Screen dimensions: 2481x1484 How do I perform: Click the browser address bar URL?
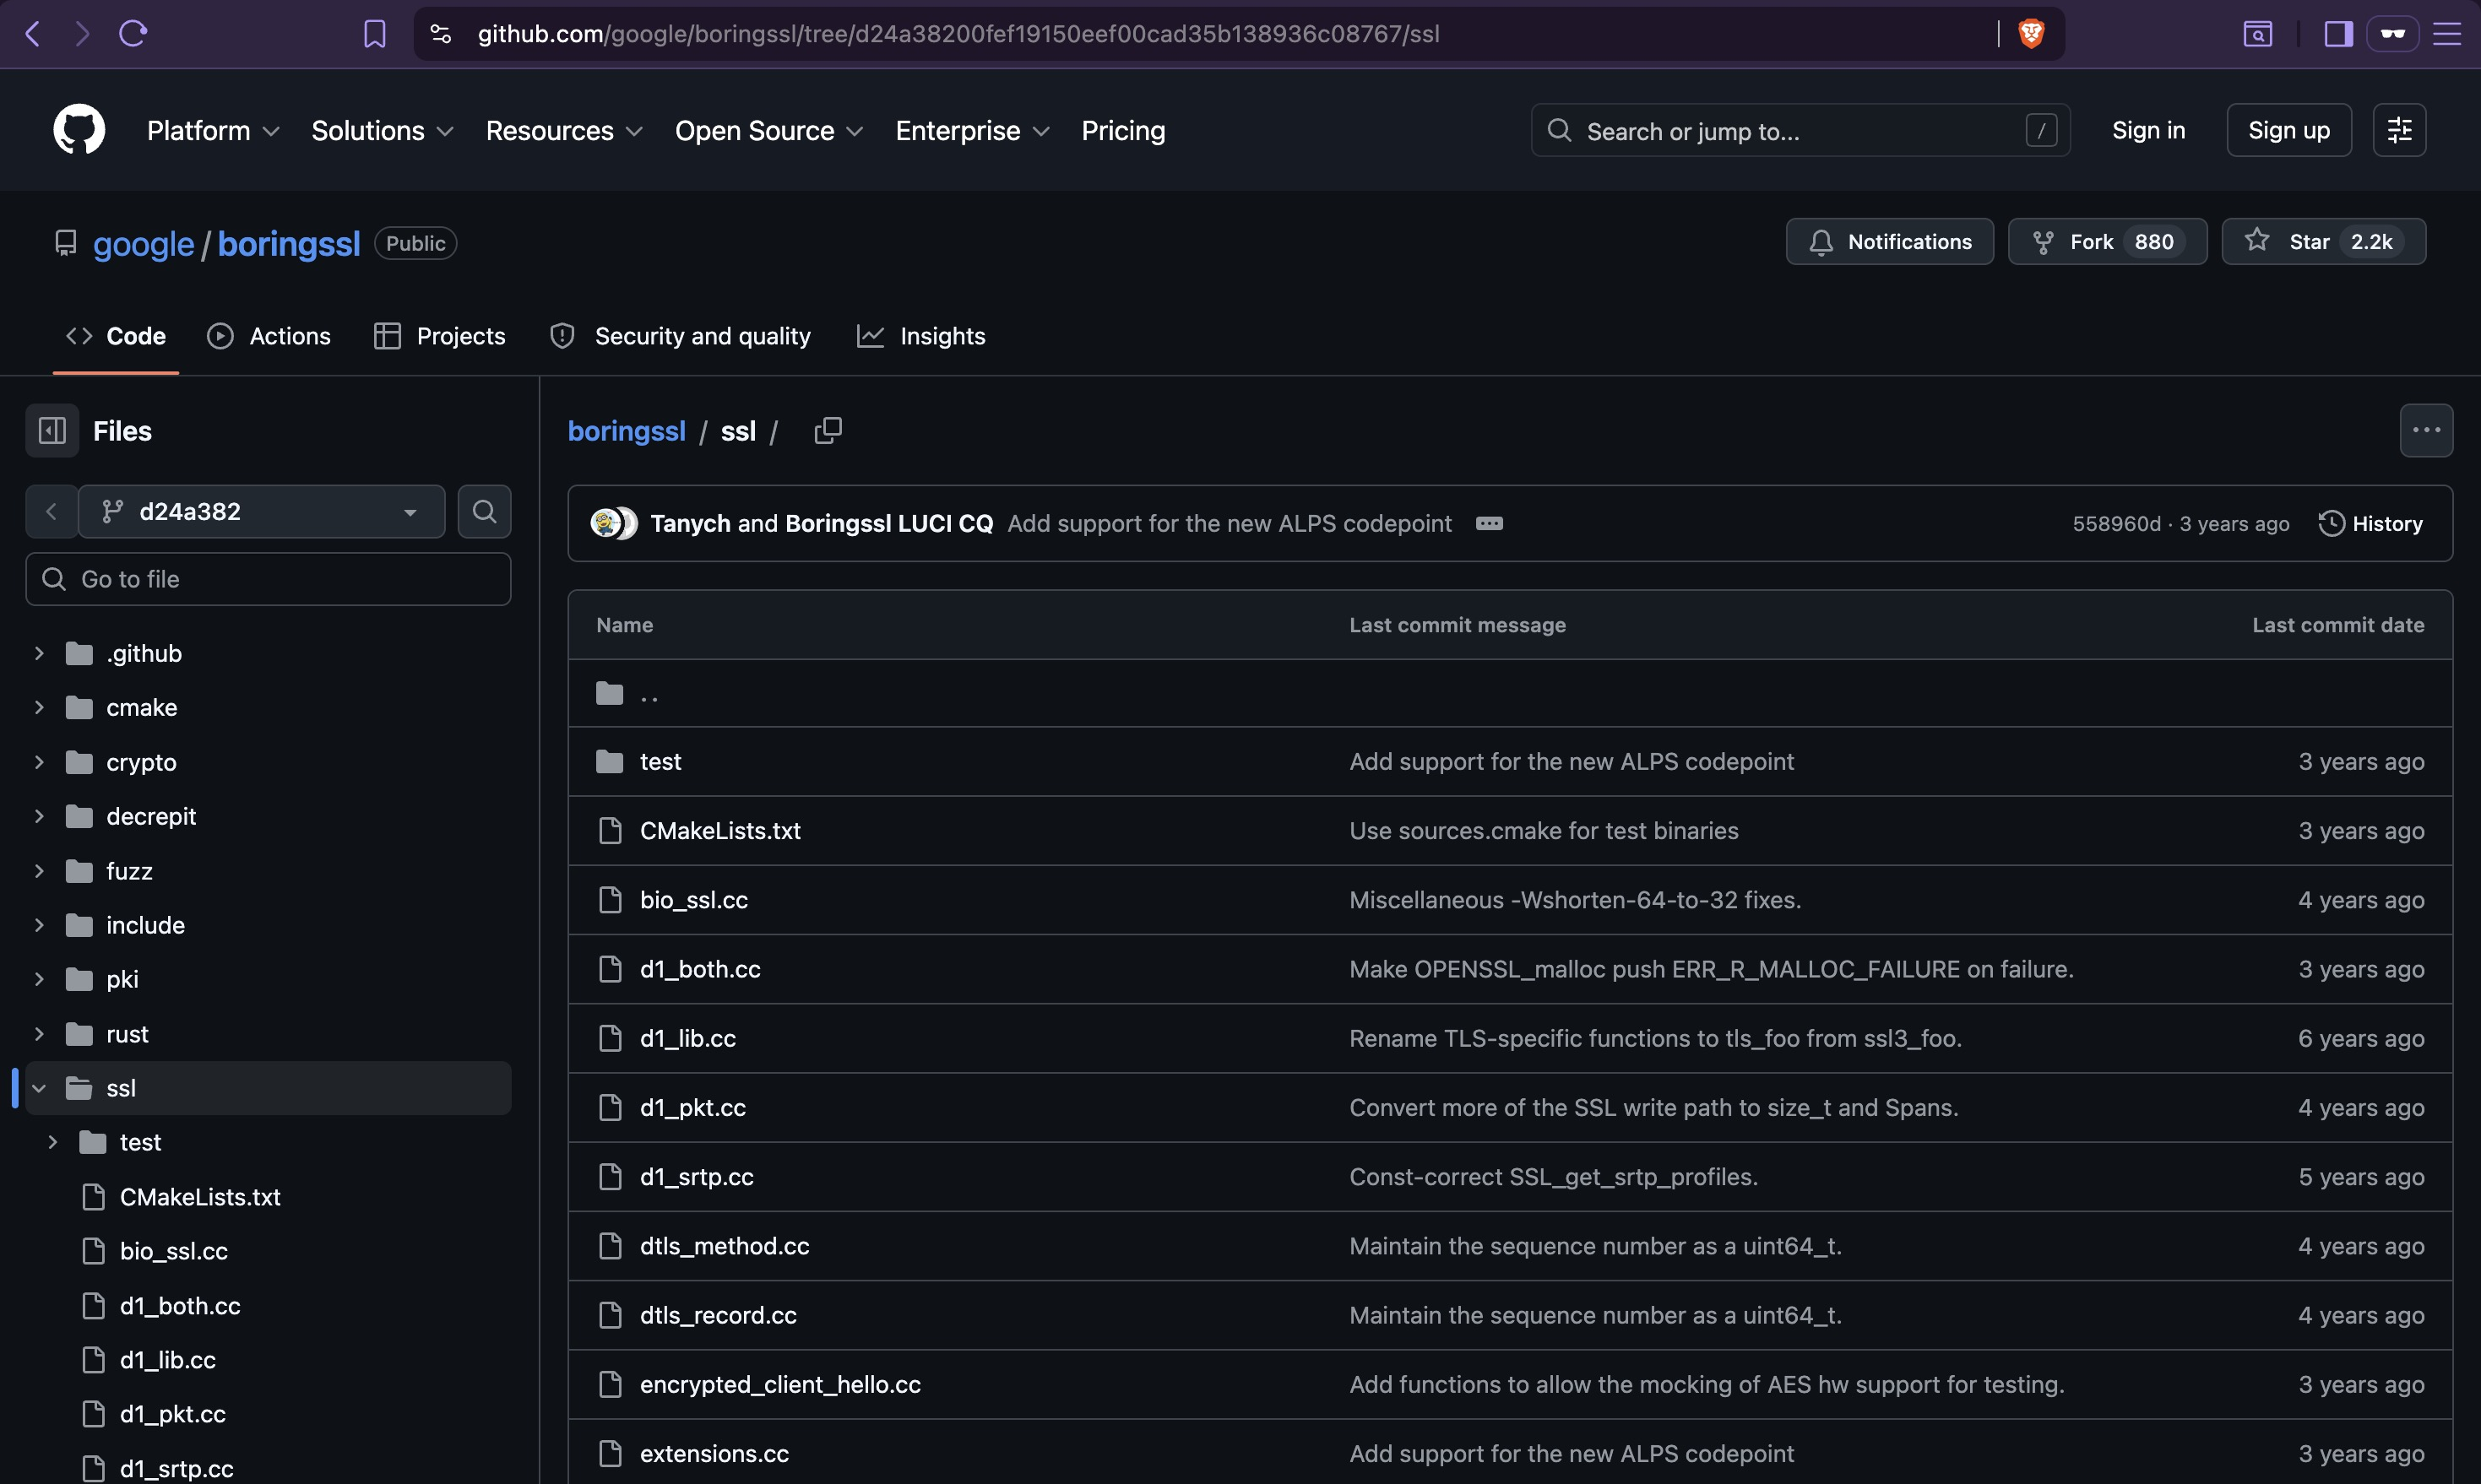958,34
